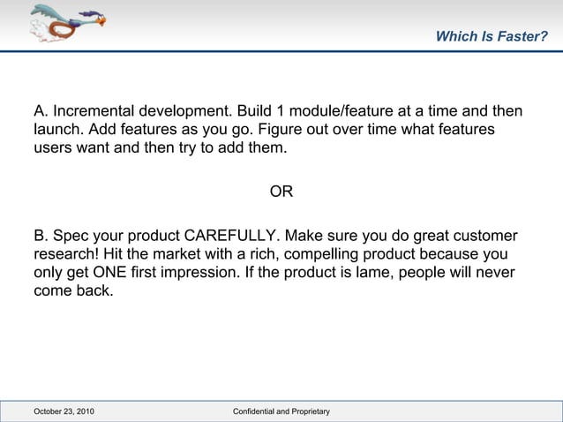Click the 'October 23, 2010' footer date
Viewport: 563px width, 422px height.
pyautogui.click(x=64, y=411)
